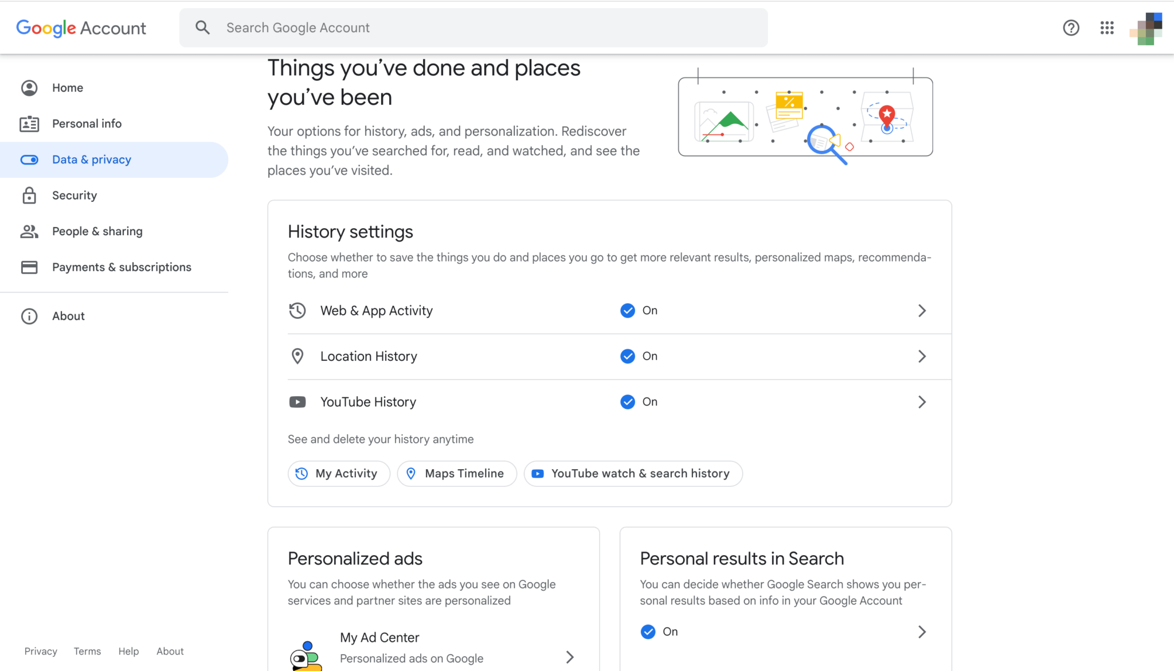Screen dimensions: 1174x671
Task: Open the Google apps grid icon
Action: [1107, 28]
